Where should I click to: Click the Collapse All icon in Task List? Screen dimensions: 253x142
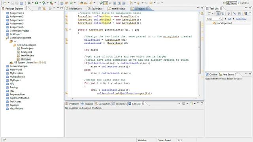tap(240, 13)
